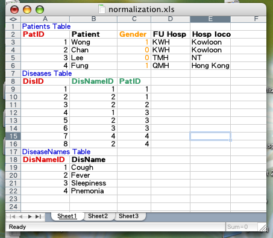This screenshot has width=273, height=238.
Task: Click the 'Cough' cell
Action: click(x=93, y=168)
